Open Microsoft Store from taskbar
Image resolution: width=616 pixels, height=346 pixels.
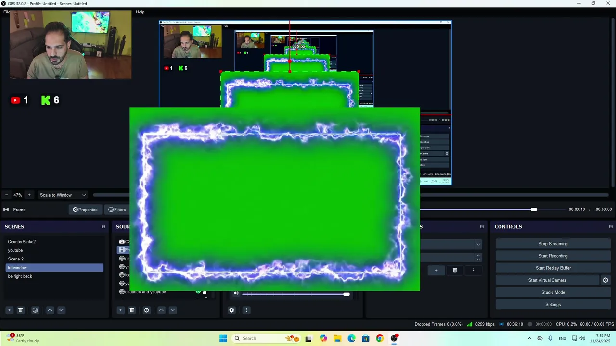pos(366,338)
